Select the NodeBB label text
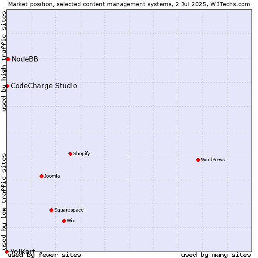This screenshot has height=258, width=258. 25,59
